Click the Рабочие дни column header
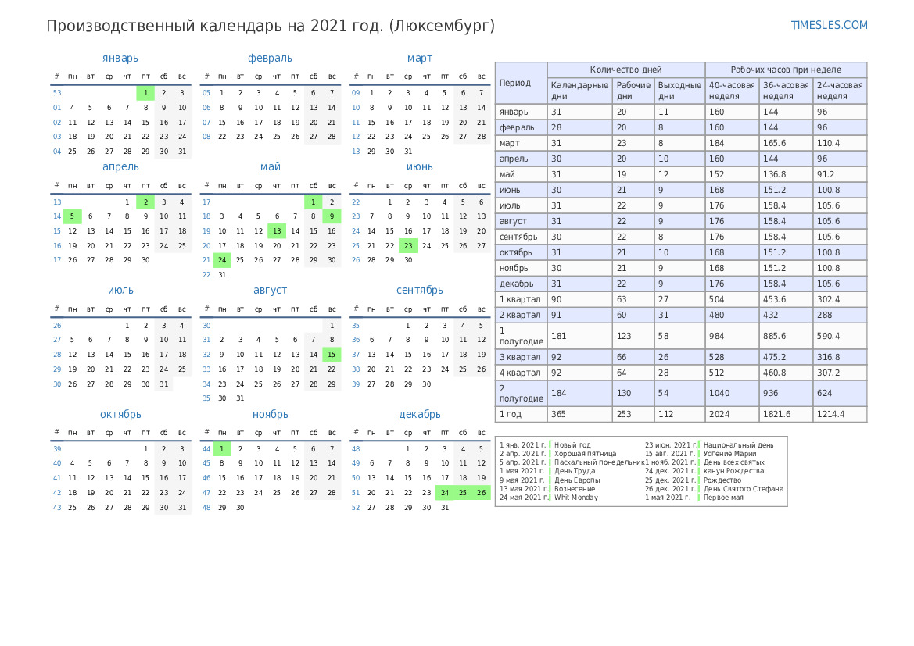The height and width of the screenshot is (646, 914). click(x=633, y=91)
